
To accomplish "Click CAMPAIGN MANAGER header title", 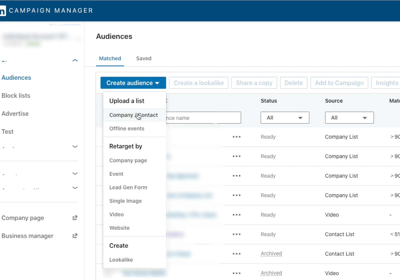I will [51, 10].
